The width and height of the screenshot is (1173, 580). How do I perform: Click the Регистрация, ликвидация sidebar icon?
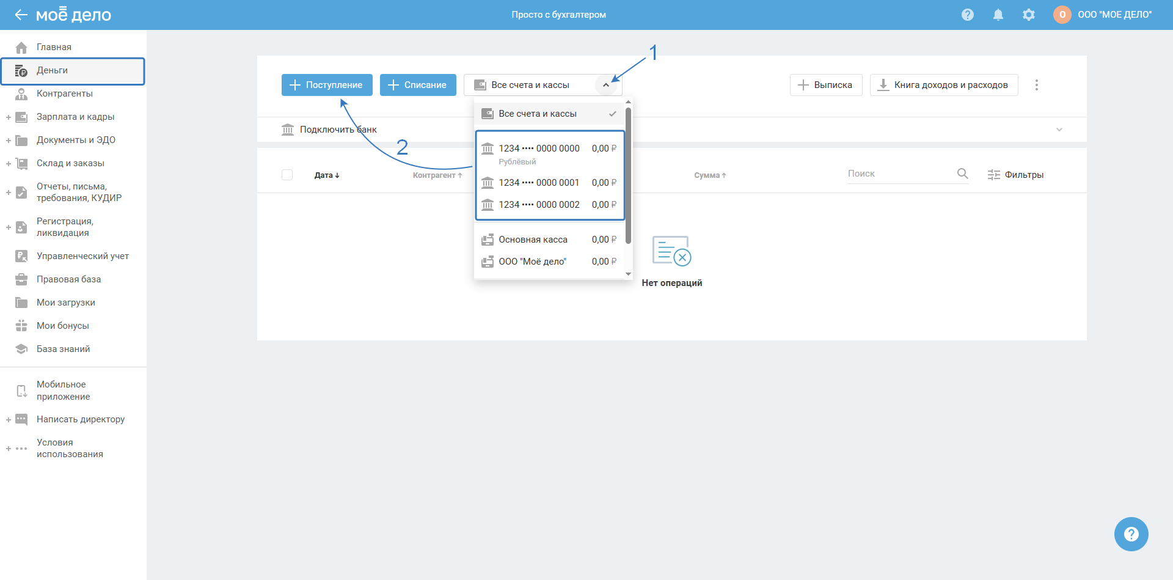(x=21, y=227)
